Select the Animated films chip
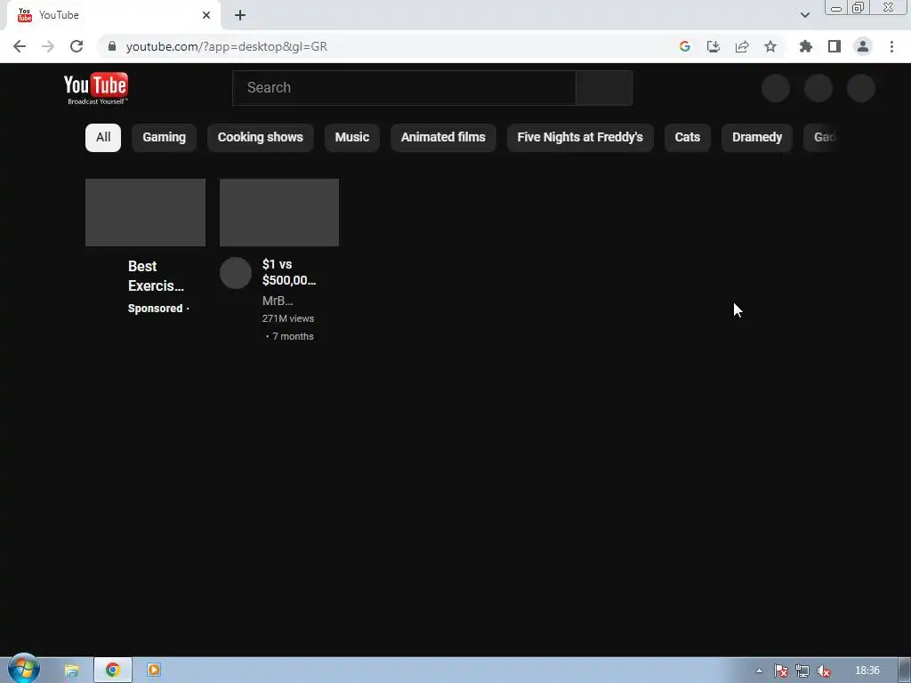Screen dimensions: 911x683 coord(443,138)
